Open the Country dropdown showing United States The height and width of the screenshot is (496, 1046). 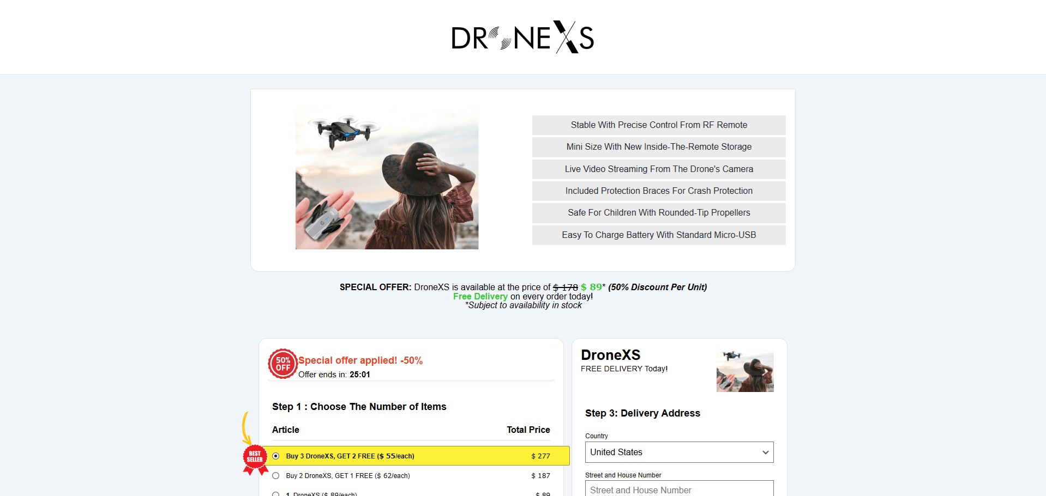(679, 452)
